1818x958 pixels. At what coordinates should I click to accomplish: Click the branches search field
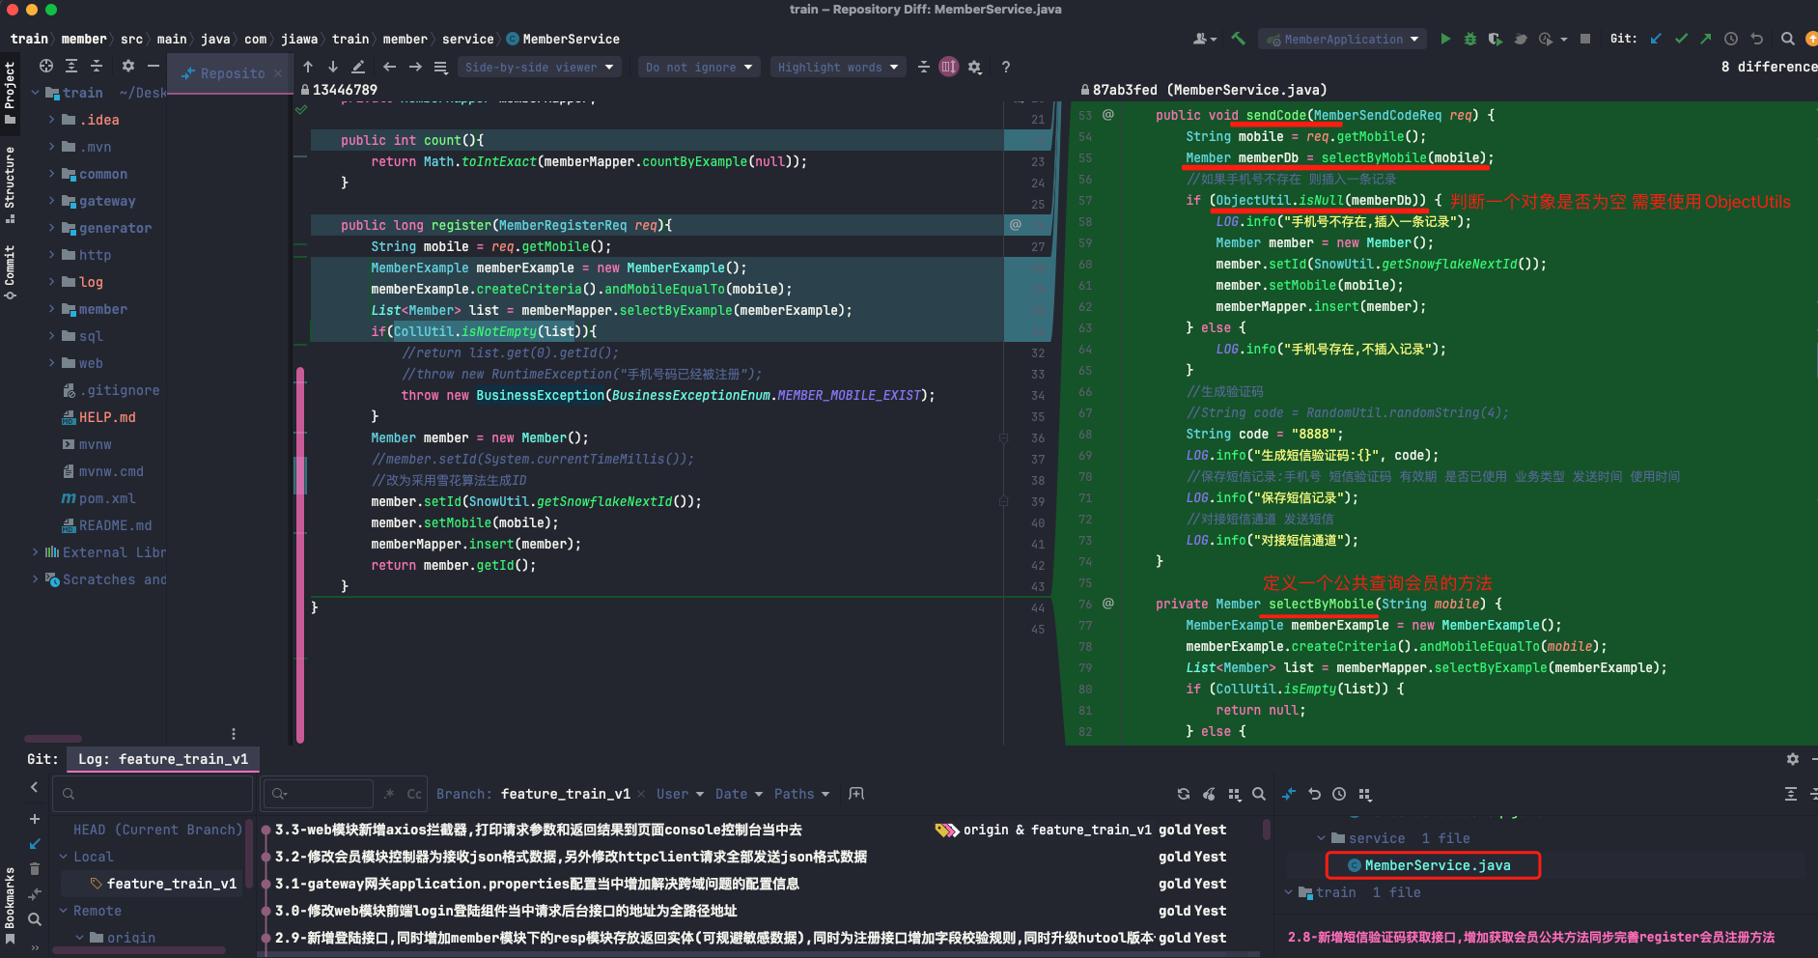pos(154,794)
